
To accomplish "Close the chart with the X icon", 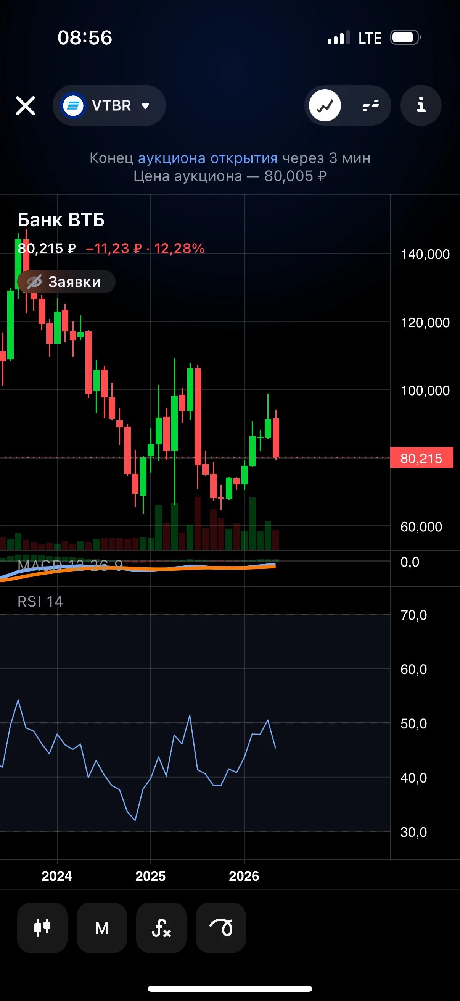I will click(25, 106).
